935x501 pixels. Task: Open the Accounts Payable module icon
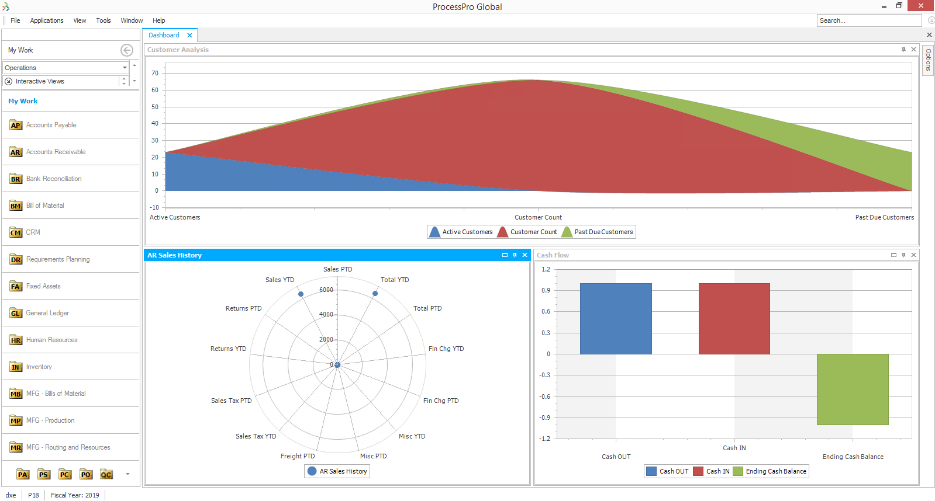click(16, 126)
